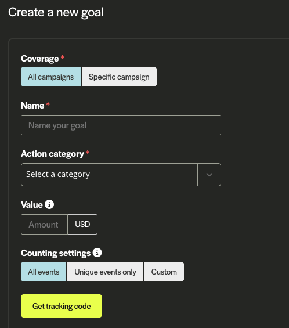Click the Coverage label
Image resolution: width=289 pixels, height=328 pixels.
pyautogui.click(x=39, y=59)
